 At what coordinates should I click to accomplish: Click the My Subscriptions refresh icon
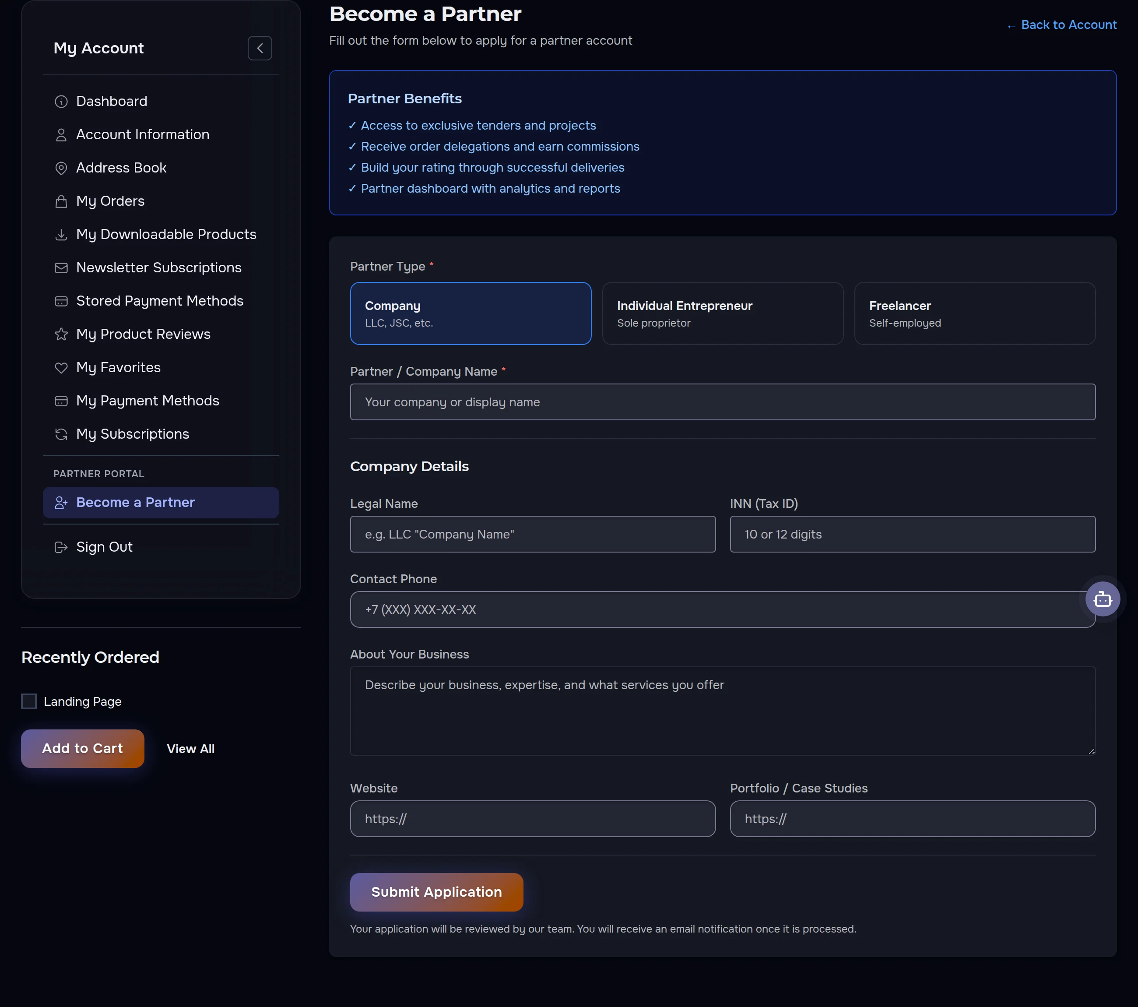click(x=61, y=434)
